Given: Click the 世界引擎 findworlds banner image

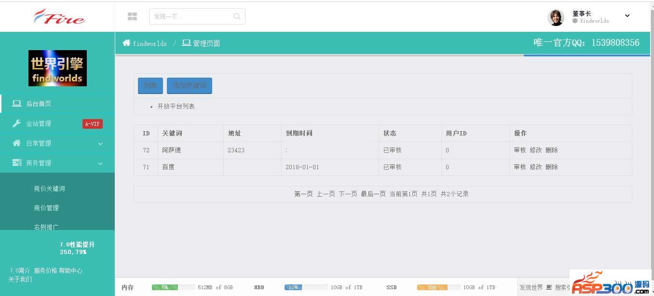Looking at the screenshot, I should (57, 68).
